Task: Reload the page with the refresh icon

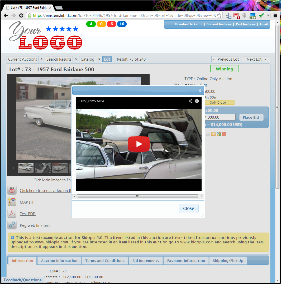Action: coord(21,16)
